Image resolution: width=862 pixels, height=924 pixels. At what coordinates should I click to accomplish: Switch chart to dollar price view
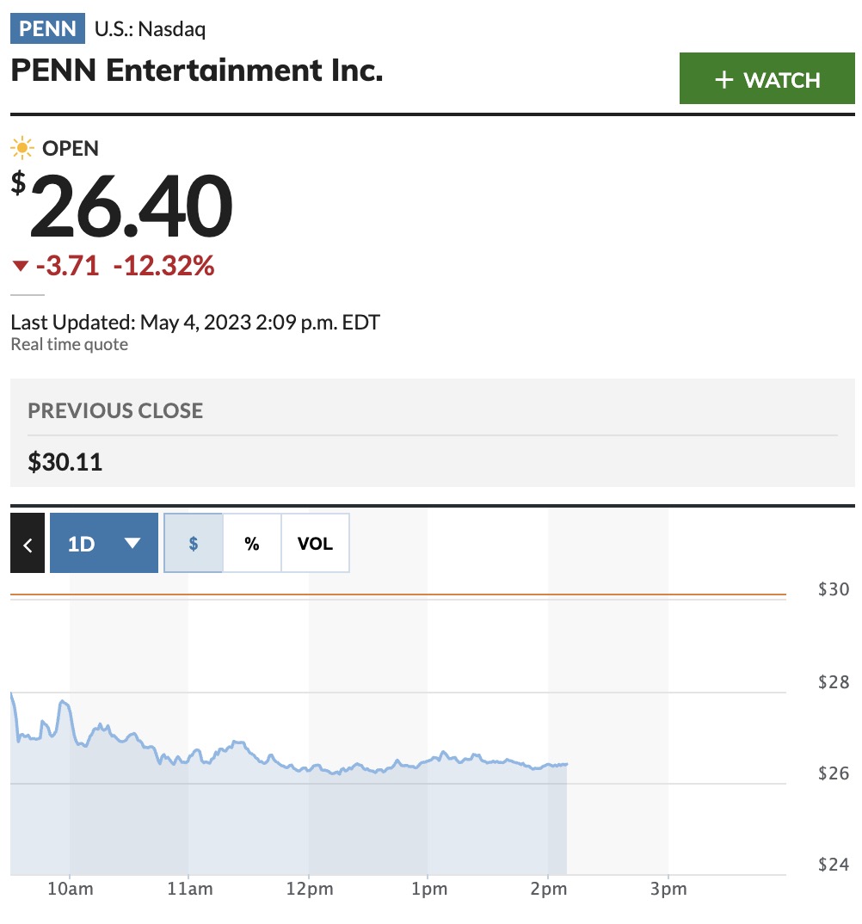194,543
